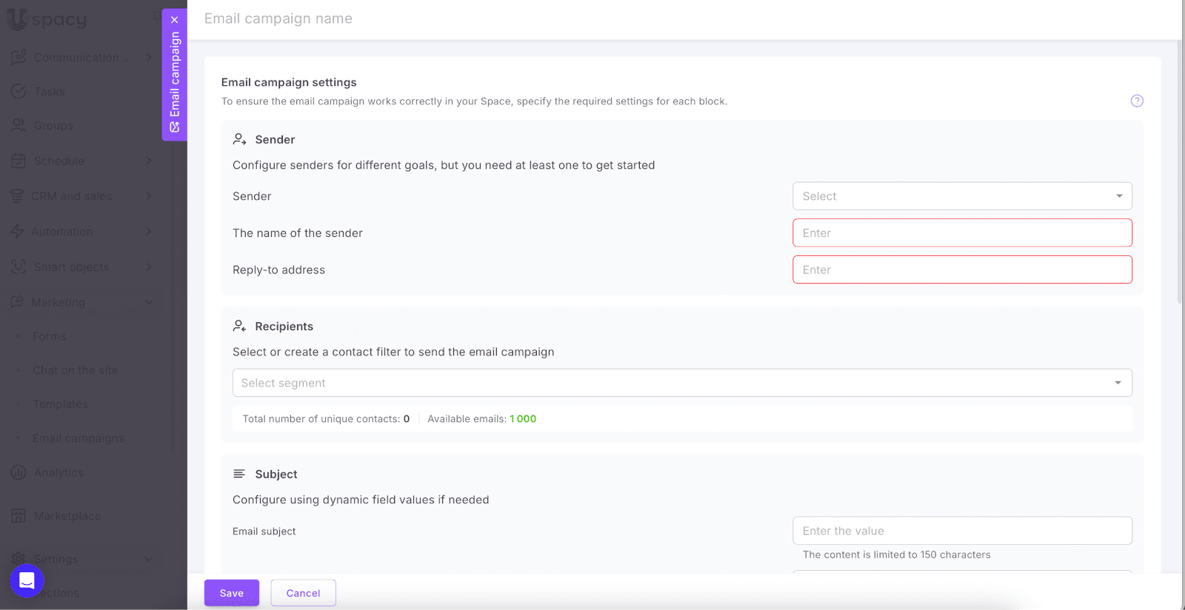Click the Schedule calendar icon
The image size is (1185, 610).
[19, 161]
